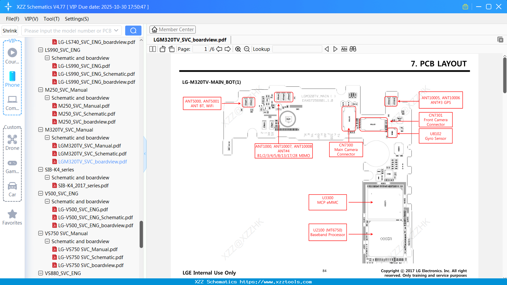
Task: Open SIB-K4_2017_series.pdf
Action: point(83,186)
